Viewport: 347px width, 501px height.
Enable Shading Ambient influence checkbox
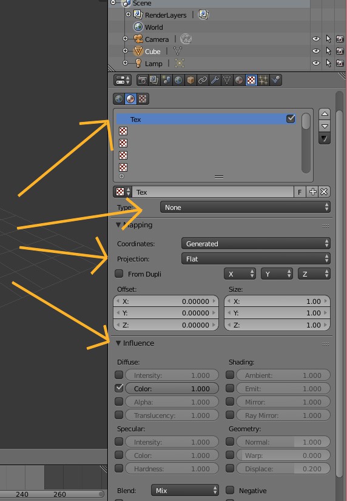pyautogui.click(x=230, y=375)
